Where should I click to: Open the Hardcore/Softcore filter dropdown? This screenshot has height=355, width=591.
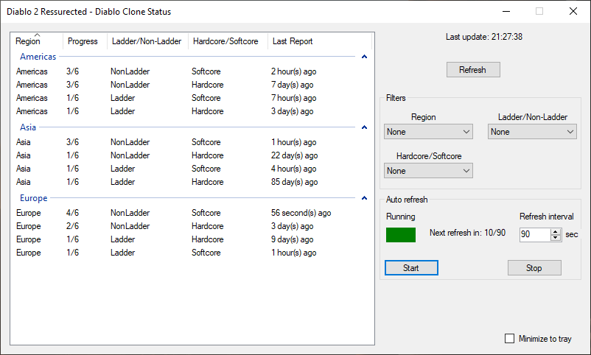coord(428,171)
